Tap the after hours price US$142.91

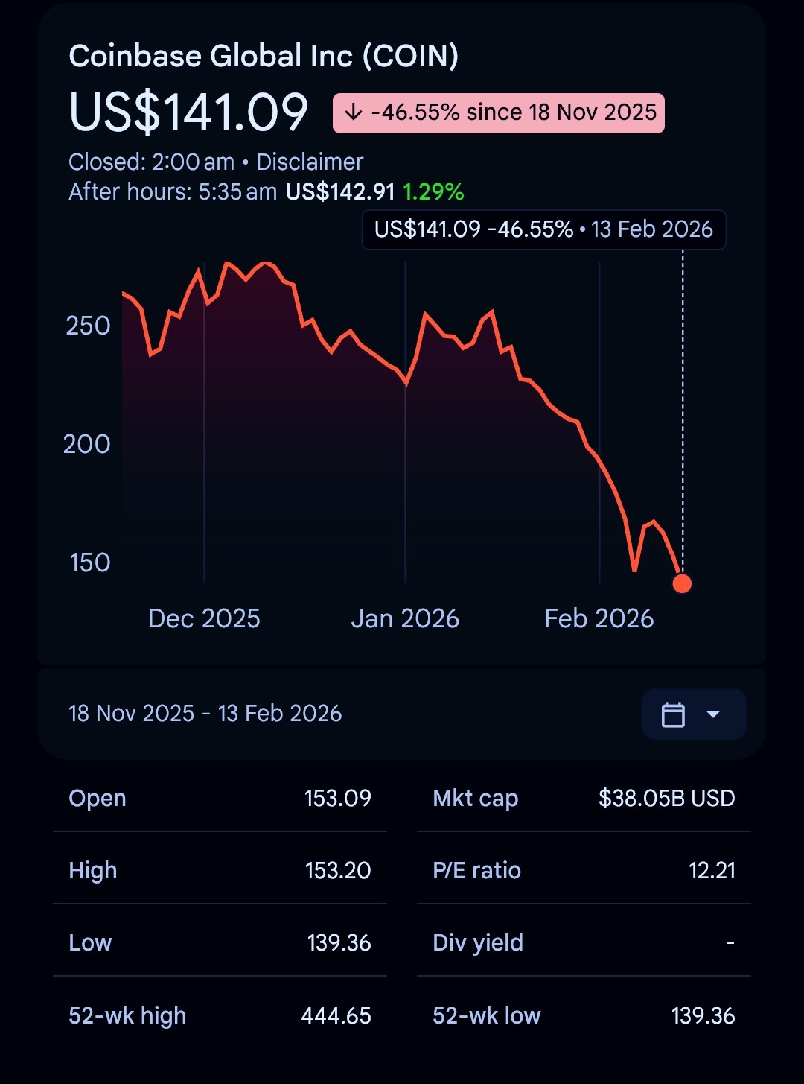click(340, 192)
